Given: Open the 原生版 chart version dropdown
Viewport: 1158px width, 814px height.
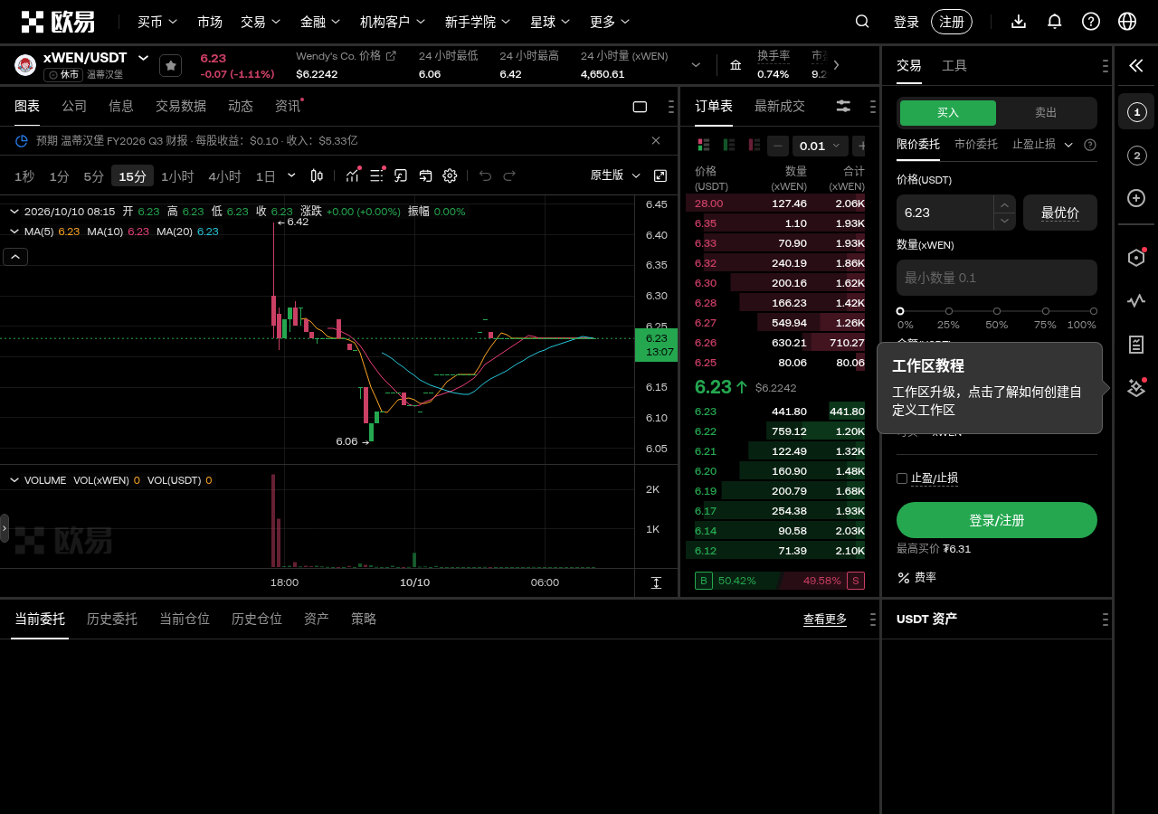Looking at the screenshot, I should [x=615, y=175].
